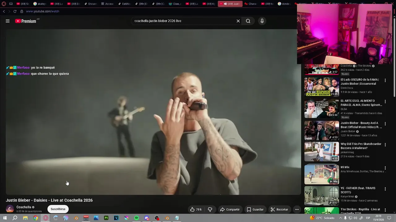Open EL ARTE ES EL ALIMENTO video thumbnail
Image resolution: width=396 pixels, height=222 pixels.
[x=322, y=108]
